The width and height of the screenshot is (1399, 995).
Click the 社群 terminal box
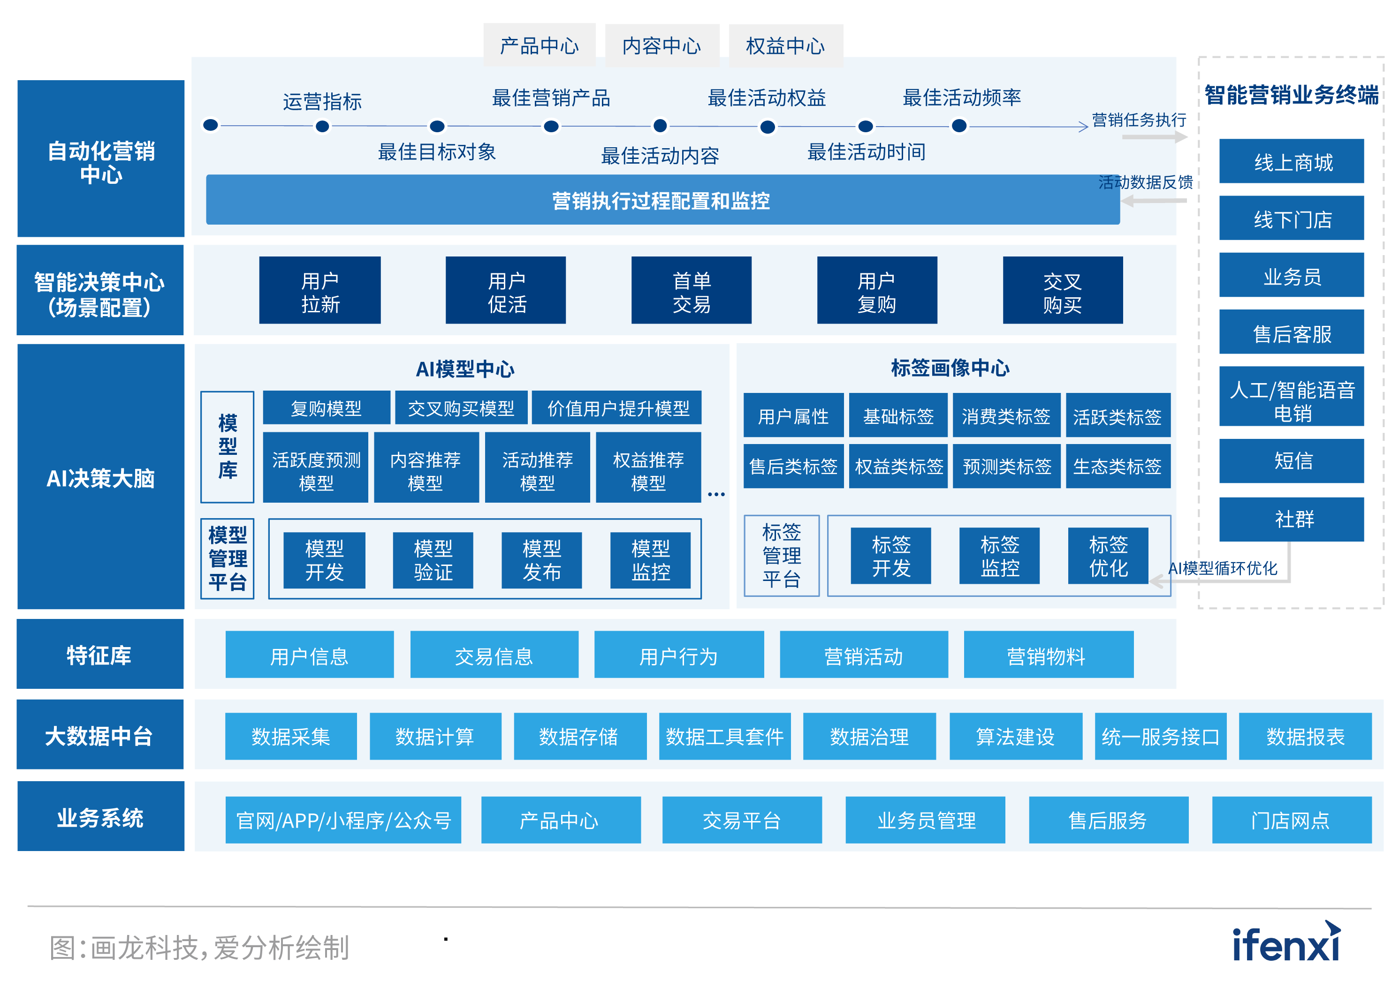(x=1291, y=519)
